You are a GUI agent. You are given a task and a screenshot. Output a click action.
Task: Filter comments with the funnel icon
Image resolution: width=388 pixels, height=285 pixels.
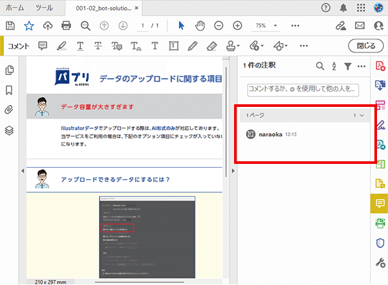[348, 66]
